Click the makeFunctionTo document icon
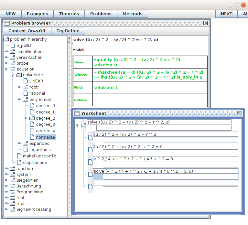Viewport: 248px width, 225px height. (x=19, y=156)
